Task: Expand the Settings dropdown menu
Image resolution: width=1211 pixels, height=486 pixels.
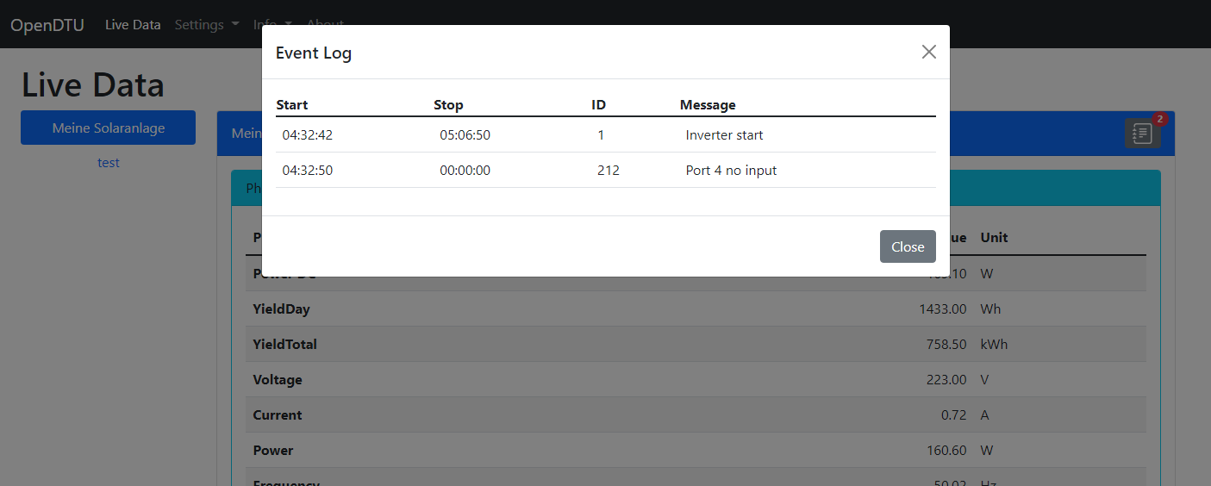Action: pos(207,24)
